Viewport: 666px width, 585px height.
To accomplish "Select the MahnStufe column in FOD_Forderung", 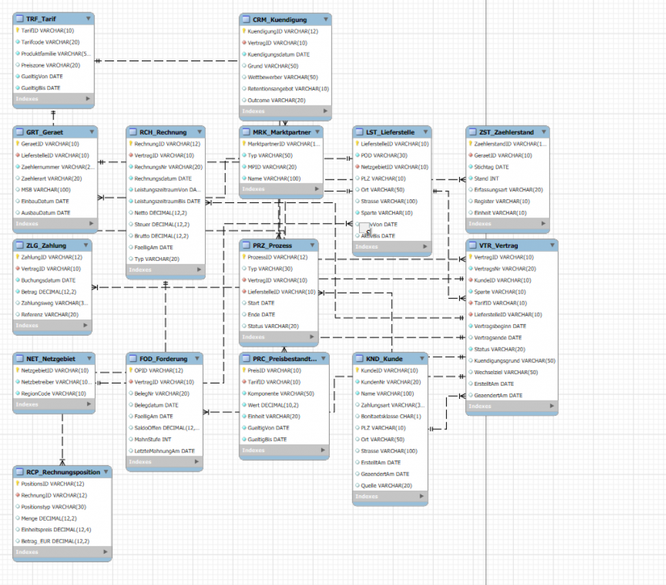I will (153, 439).
